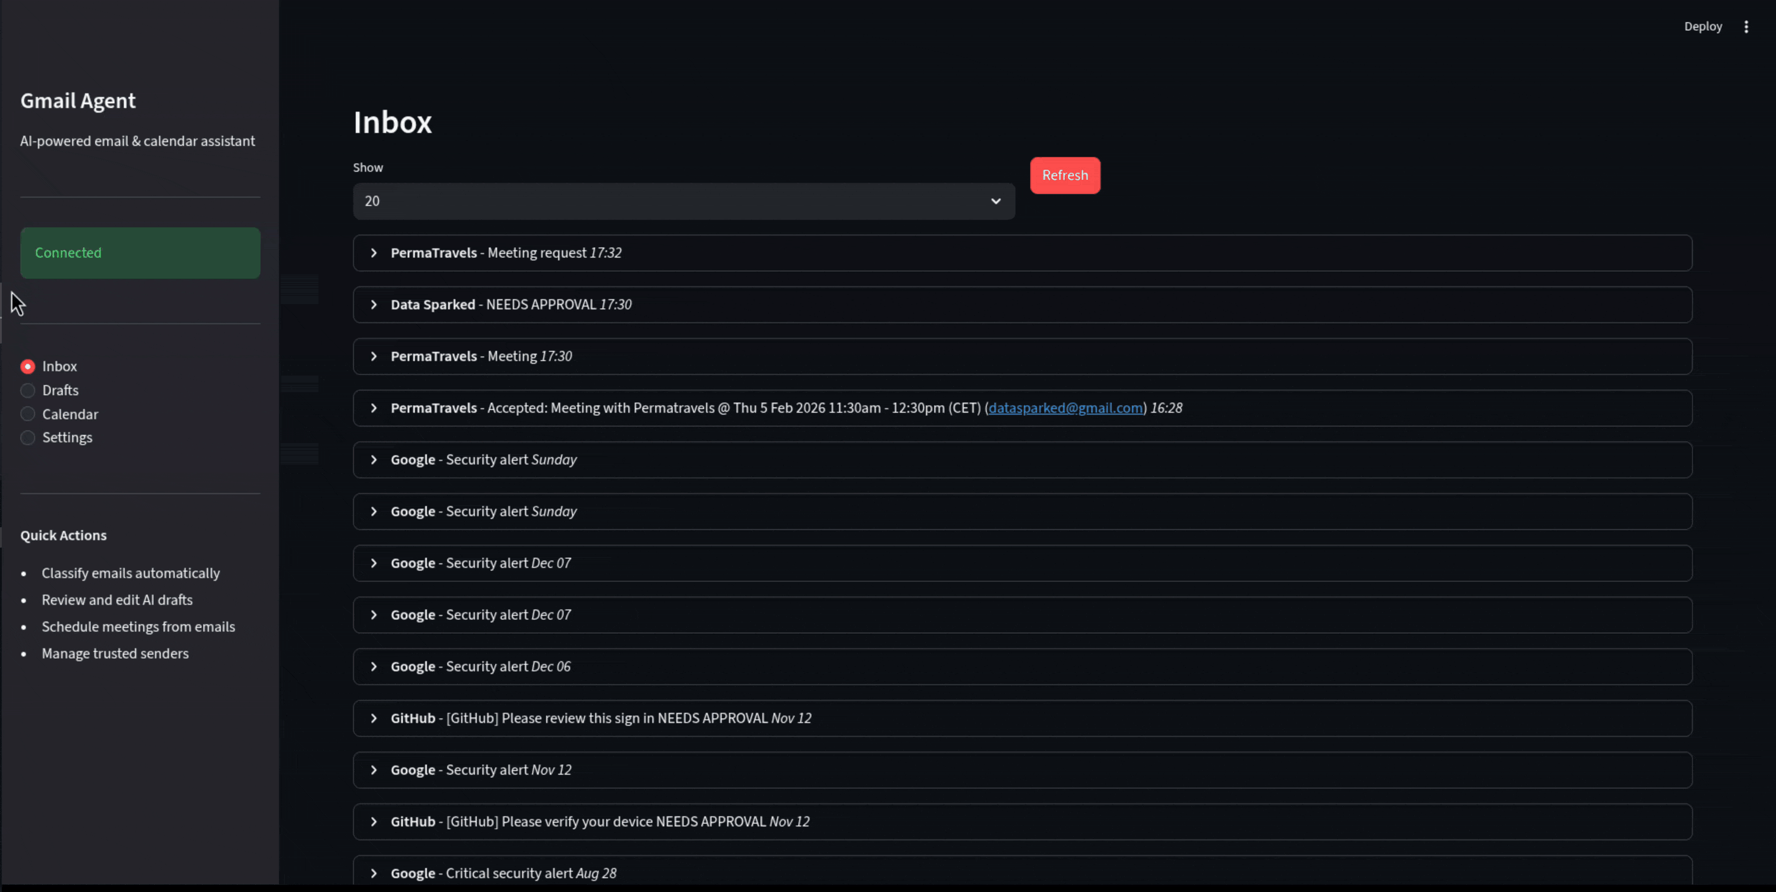Expand chevron of GitHub verify your device email
The height and width of the screenshot is (892, 1776).
[374, 821]
